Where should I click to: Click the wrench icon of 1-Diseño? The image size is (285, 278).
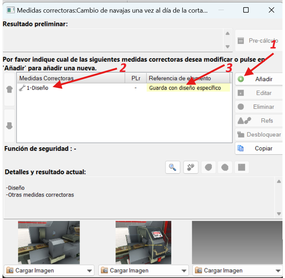point(22,88)
